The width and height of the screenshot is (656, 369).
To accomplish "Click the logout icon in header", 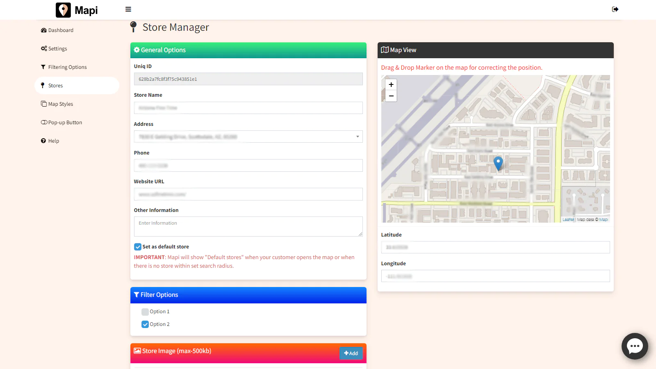I will point(615,9).
